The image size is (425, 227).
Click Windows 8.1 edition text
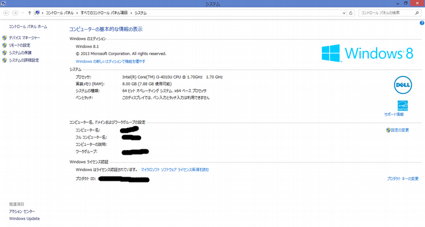pyautogui.click(x=87, y=46)
